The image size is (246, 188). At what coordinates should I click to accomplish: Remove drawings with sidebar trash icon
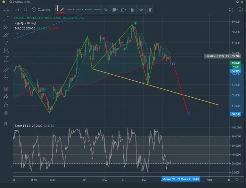[x=6, y=124]
